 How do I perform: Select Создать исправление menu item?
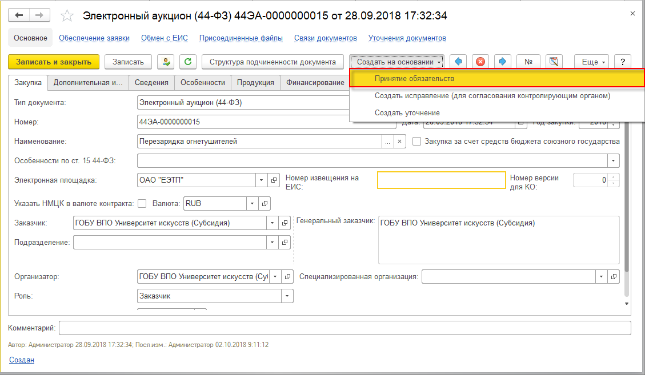(x=497, y=96)
